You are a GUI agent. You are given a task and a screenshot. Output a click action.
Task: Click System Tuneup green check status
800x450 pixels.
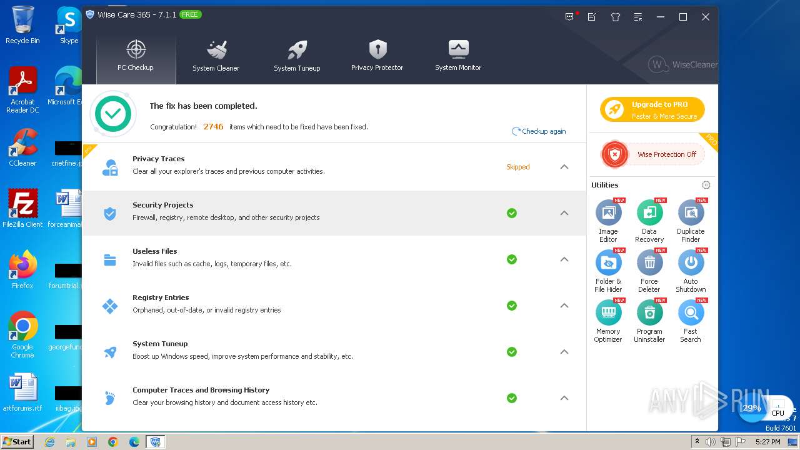click(x=512, y=352)
